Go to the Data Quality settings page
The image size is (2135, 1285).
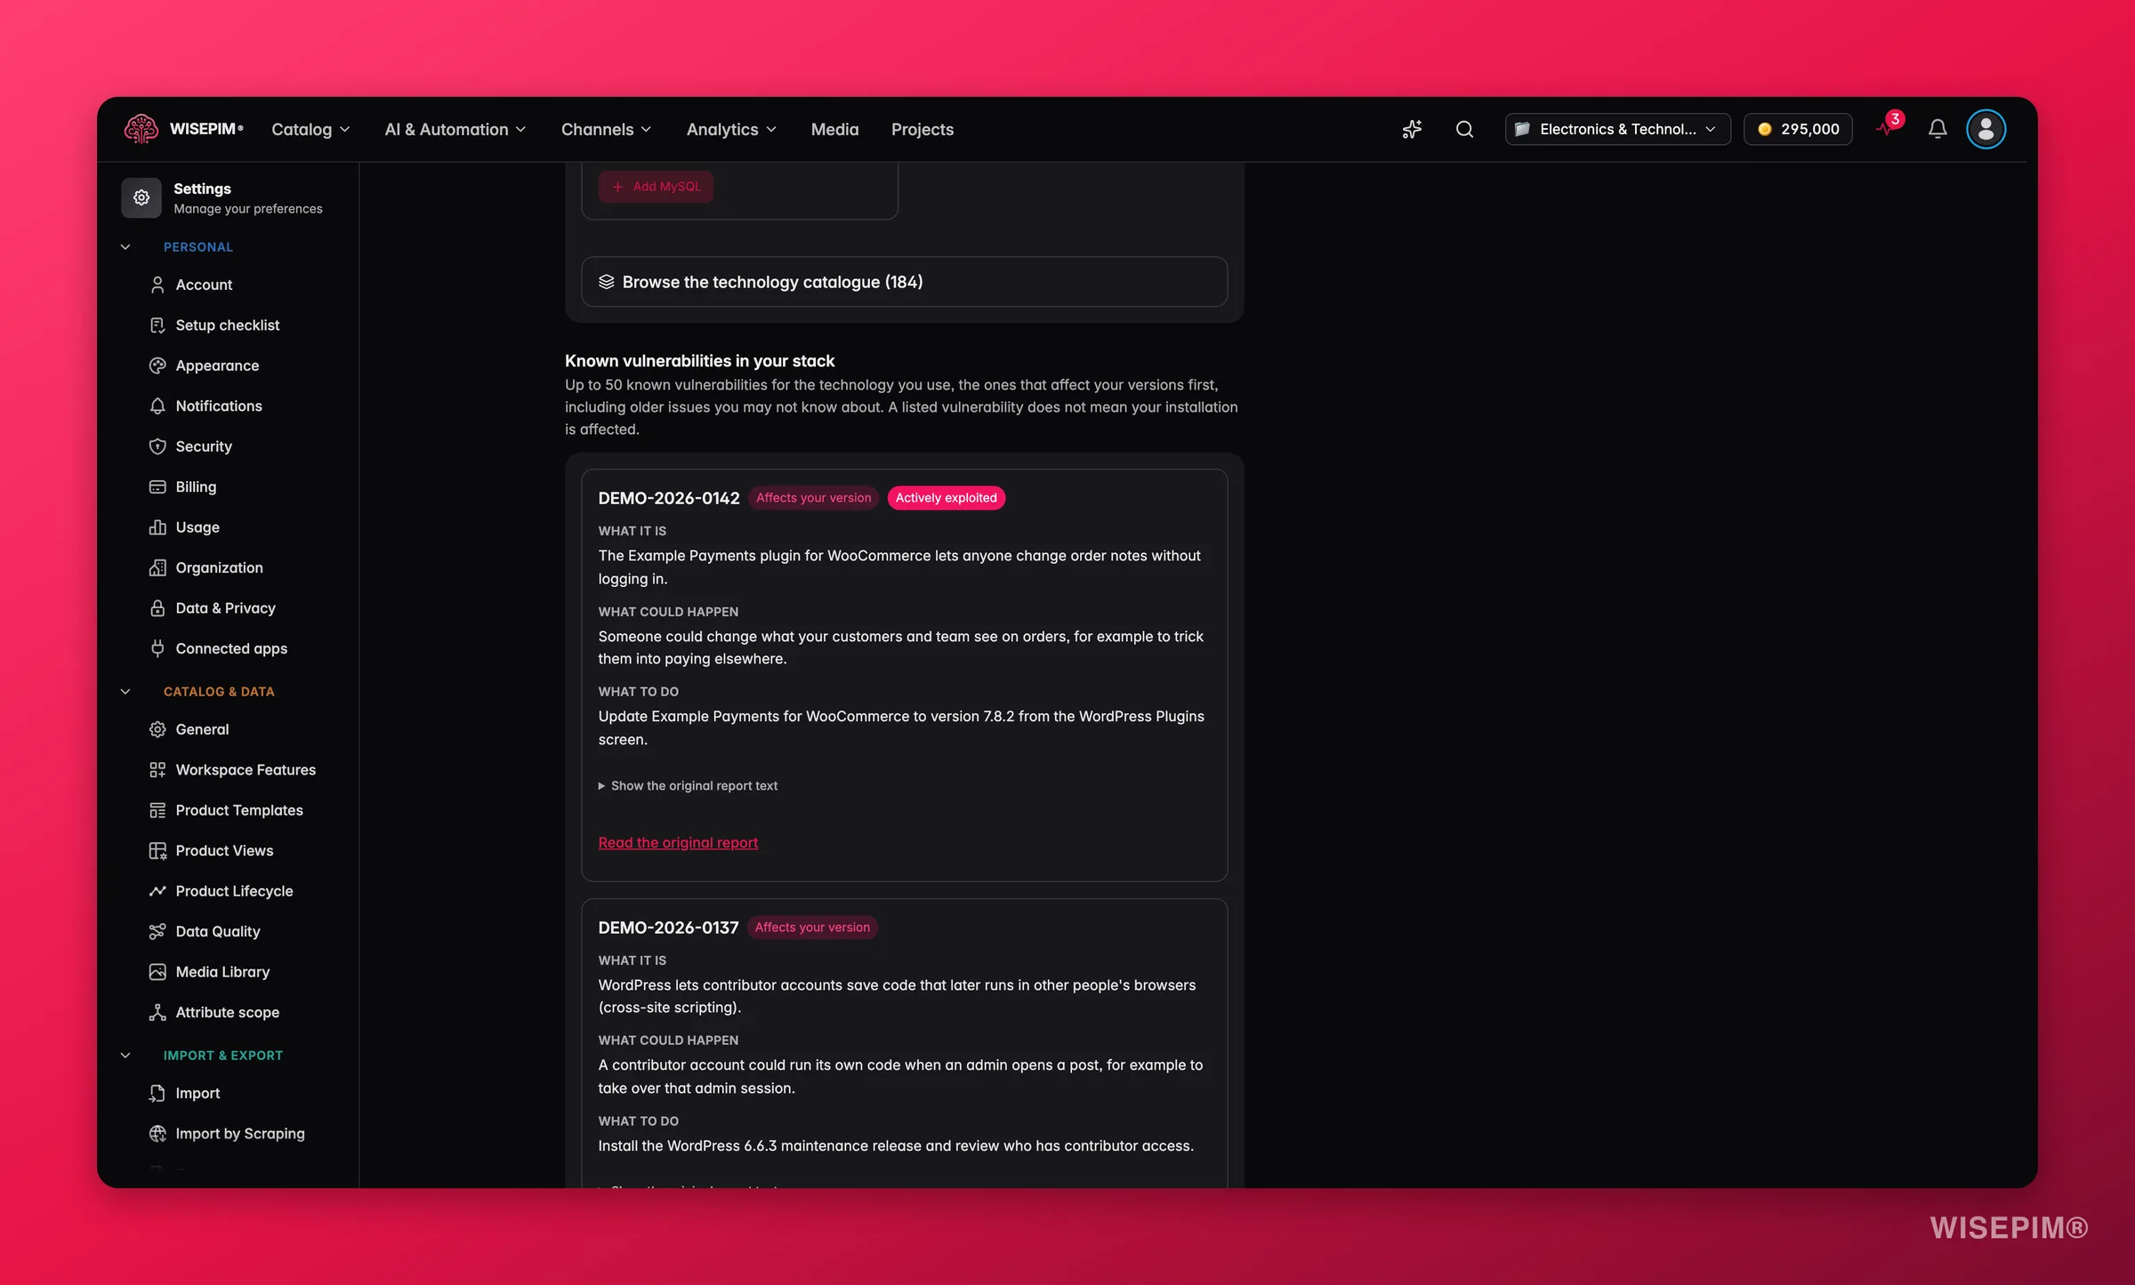point(217,932)
